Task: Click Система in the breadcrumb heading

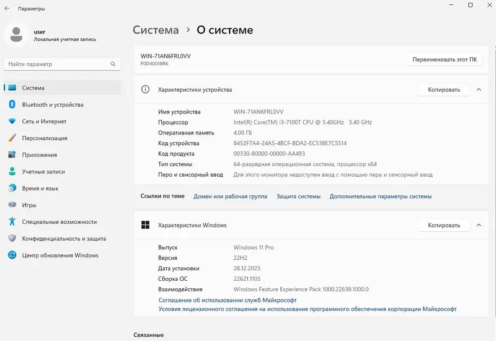Action: (x=156, y=30)
